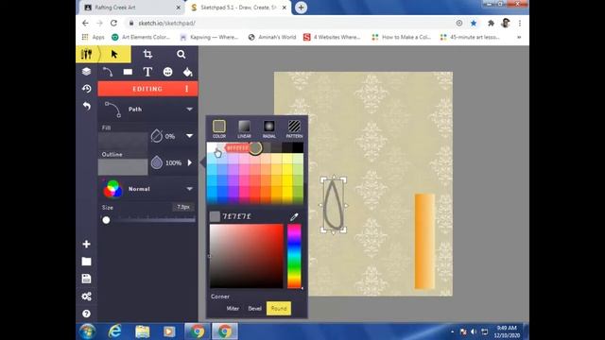Click the blend mode RGB circles icon
Image resolution: width=605 pixels, height=340 pixels.
(112, 189)
